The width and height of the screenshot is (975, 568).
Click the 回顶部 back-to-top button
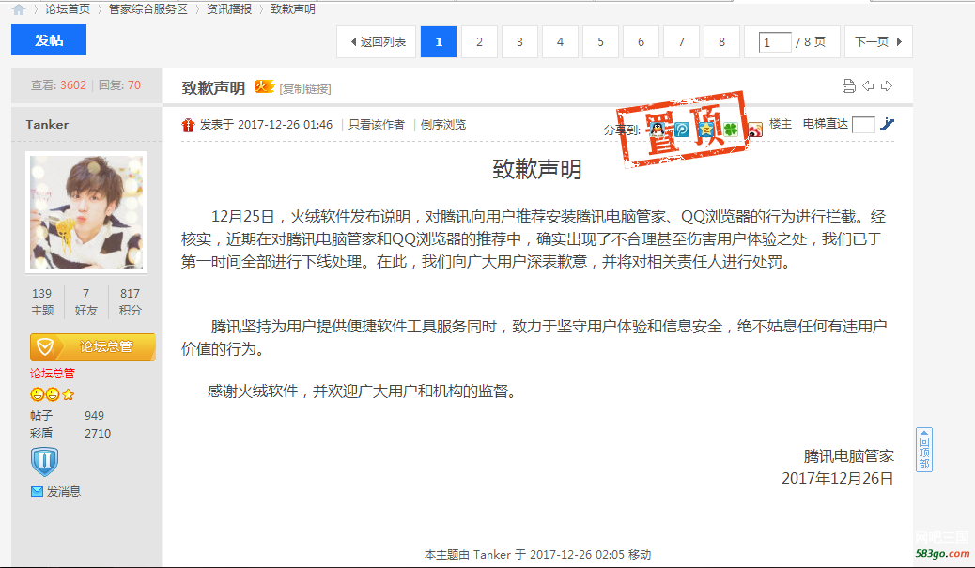coord(924,450)
